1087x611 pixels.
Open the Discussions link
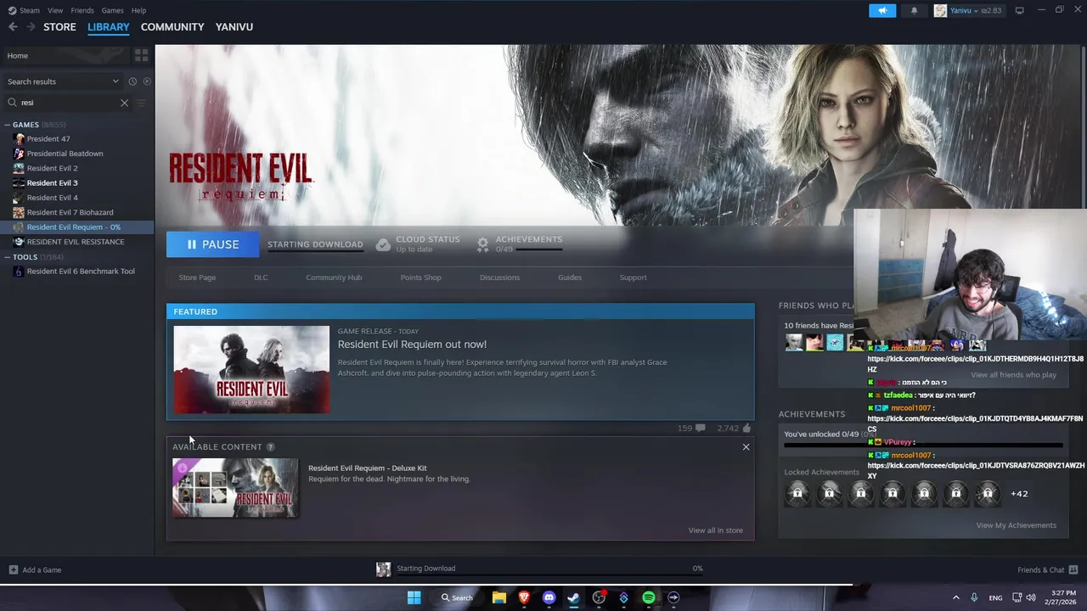point(499,277)
